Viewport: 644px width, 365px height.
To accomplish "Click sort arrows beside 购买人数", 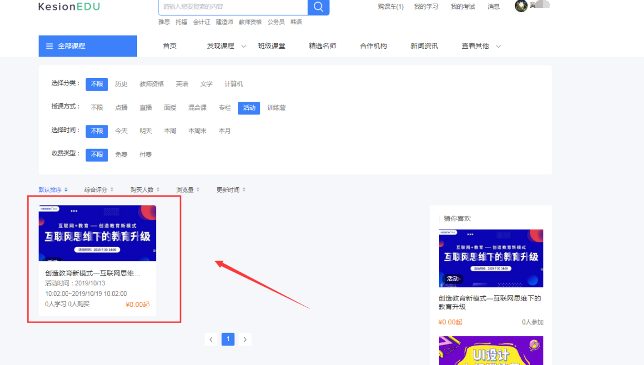I will (x=158, y=190).
